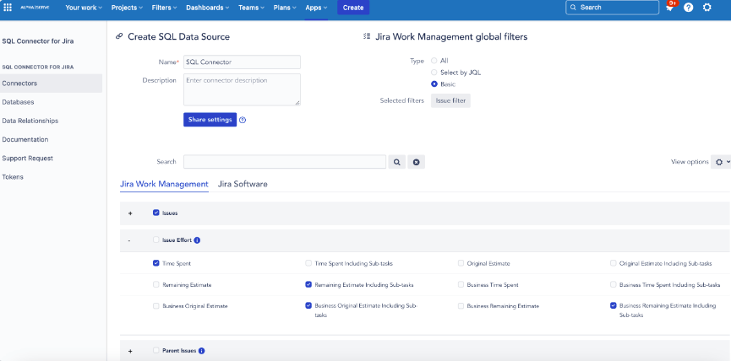Switch to the Jira Work Management tab
The image size is (731, 361).
pos(164,184)
